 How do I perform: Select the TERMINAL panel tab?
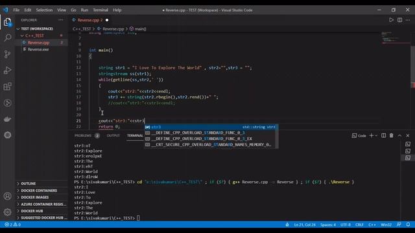tap(135, 135)
